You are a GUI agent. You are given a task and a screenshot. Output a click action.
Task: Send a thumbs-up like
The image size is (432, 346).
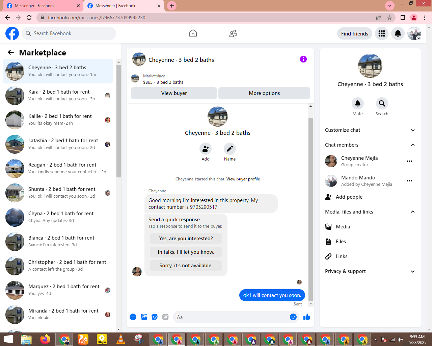307,317
